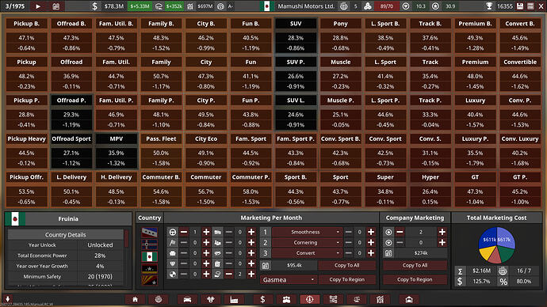Click the Country Details header
The image size is (547, 307).
[x=65, y=234]
